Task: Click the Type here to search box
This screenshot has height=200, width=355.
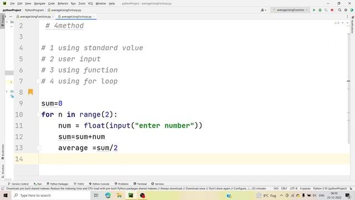Action: pyautogui.click(x=50, y=195)
